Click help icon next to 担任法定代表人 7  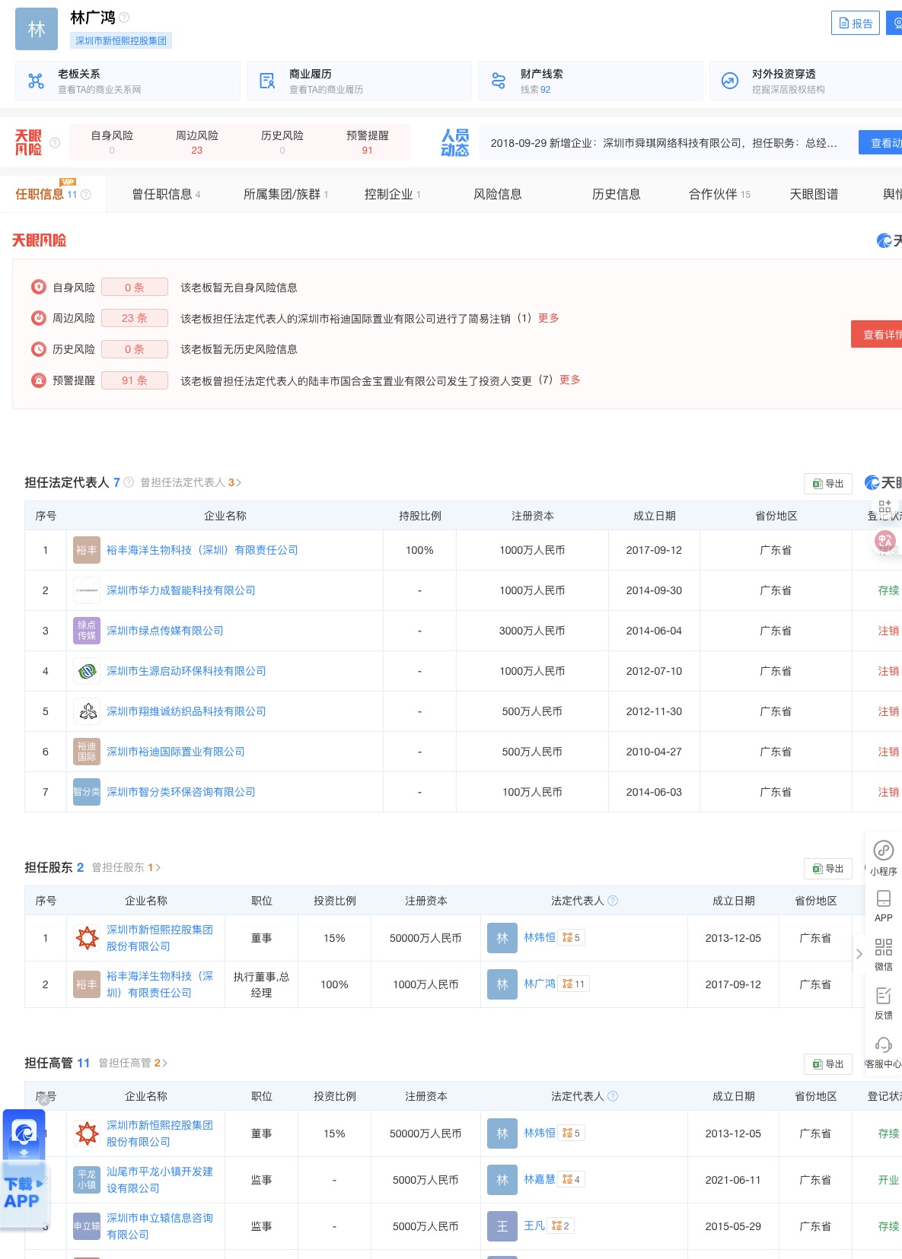tap(129, 482)
